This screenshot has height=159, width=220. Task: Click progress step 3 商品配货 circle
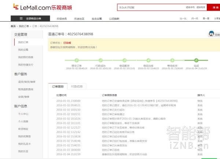pos(124,60)
